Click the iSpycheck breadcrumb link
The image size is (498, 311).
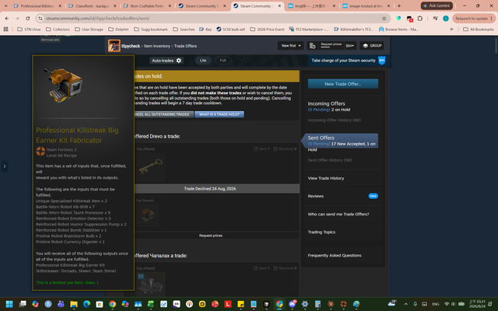coord(131,46)
